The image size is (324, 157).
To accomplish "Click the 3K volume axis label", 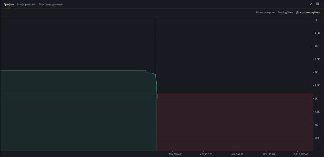I will click(316, 72).
